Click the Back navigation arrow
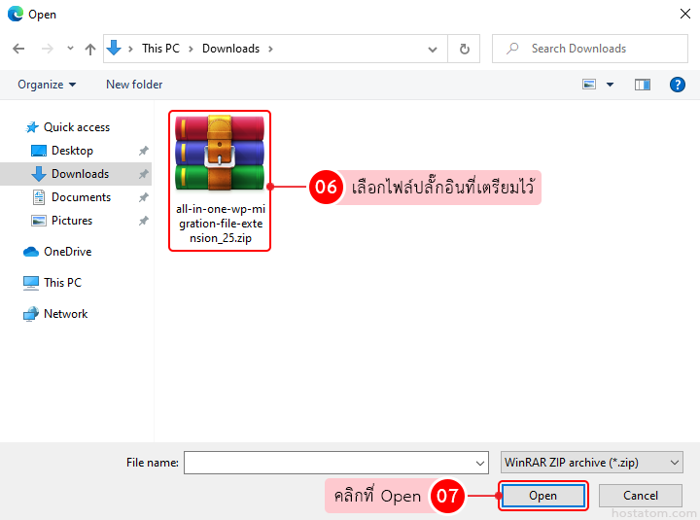Screen dimensions: 700x520 point(18,49)
